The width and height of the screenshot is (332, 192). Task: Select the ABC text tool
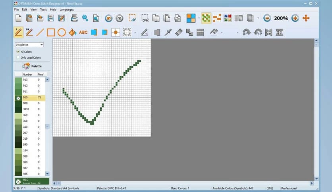point(83,33)
